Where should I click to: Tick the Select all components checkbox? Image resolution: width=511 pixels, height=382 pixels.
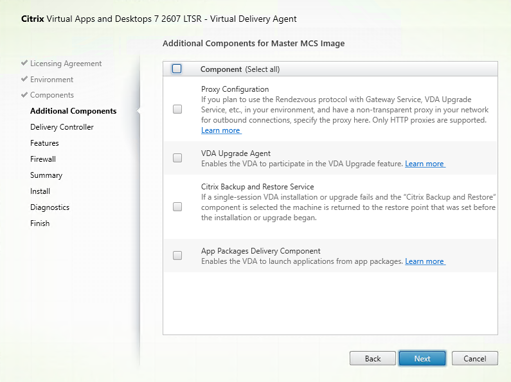[x=177, y=69]
